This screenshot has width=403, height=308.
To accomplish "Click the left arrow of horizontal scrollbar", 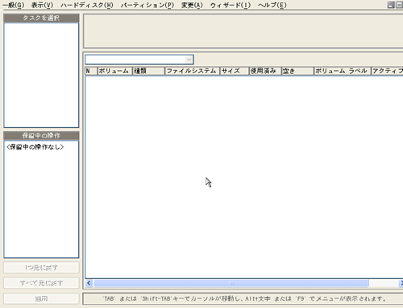I will tap(89, 283).
